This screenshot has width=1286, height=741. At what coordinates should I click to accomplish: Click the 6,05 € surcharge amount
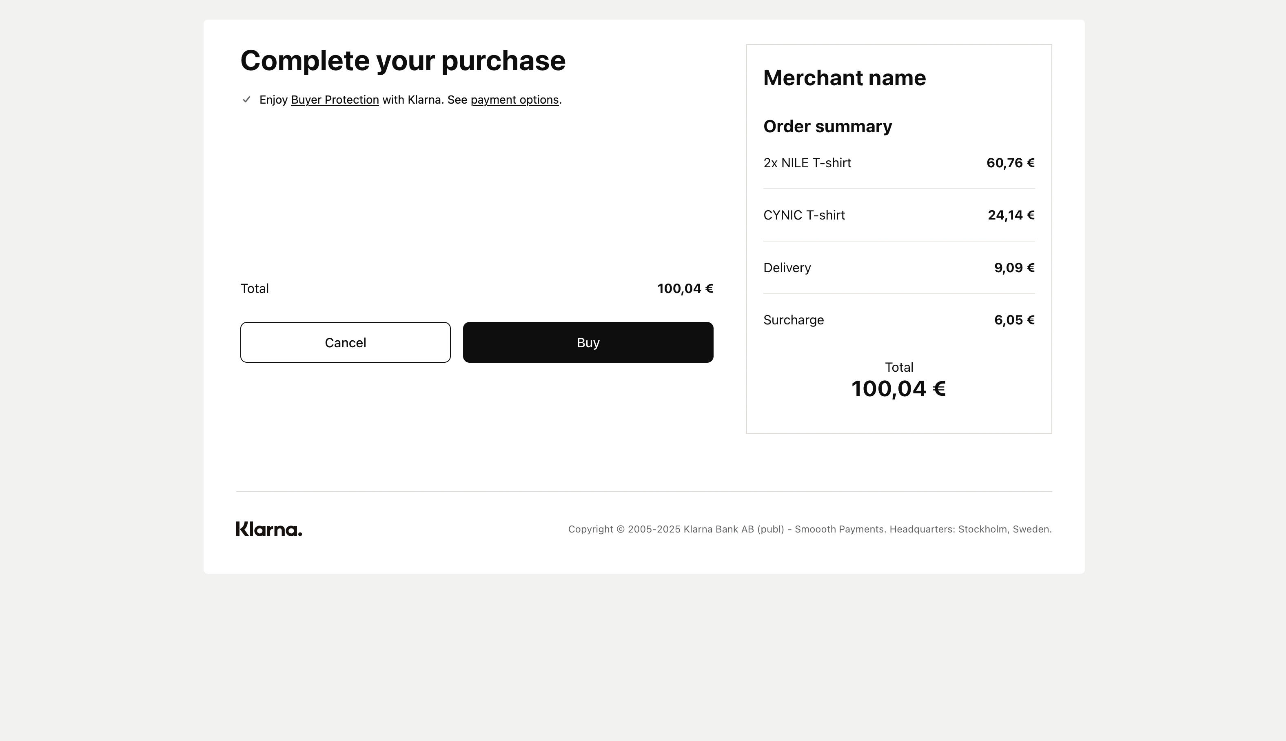coord(1014,320)
